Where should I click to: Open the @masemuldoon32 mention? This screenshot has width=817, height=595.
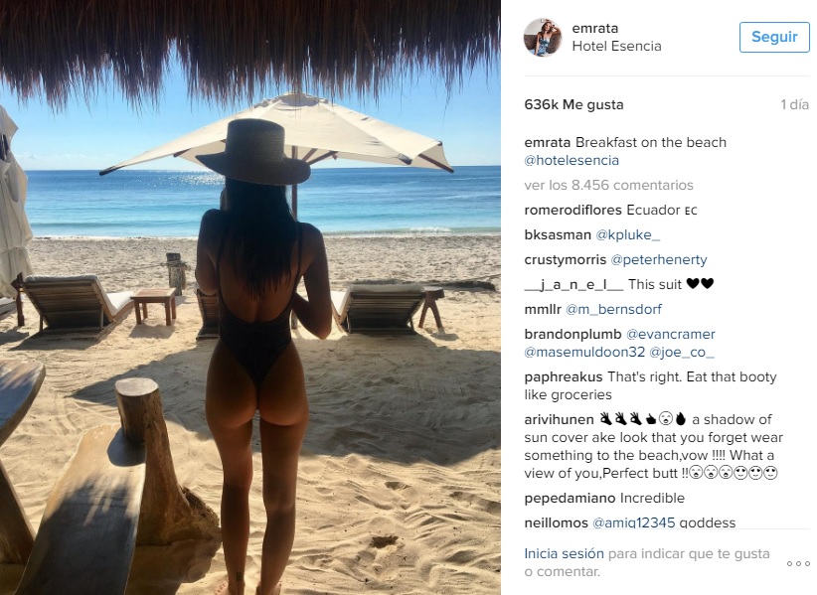coord(584,352)
